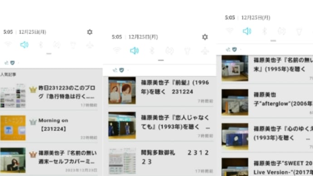The width and height of the screenshot is (313, 176).
Task: Toggle airplane mode in the left panel
Action: (90, 45)
